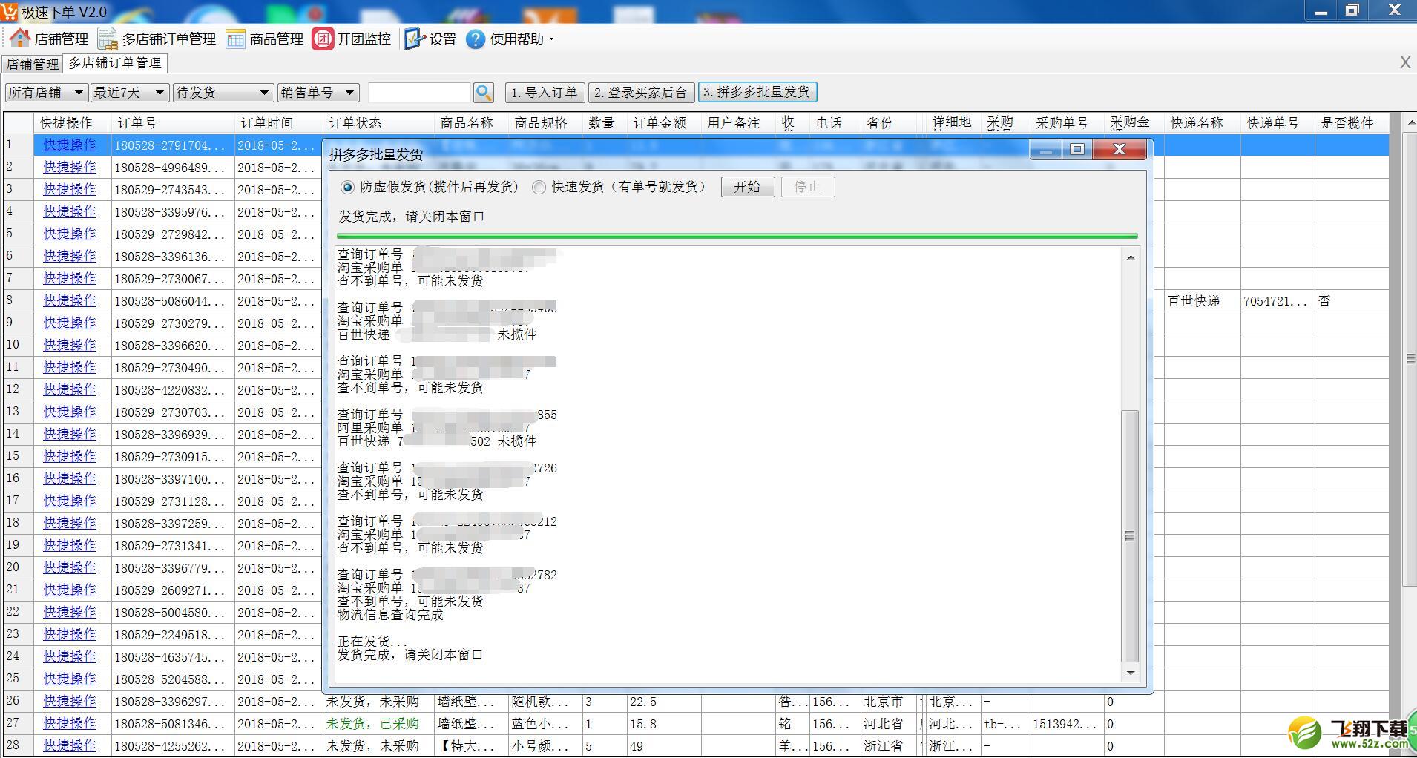Click the 发货完成，请关闭本窗口 status message above progress bar
Screen dimensions: 1417x758
click(x=412, y=217)
